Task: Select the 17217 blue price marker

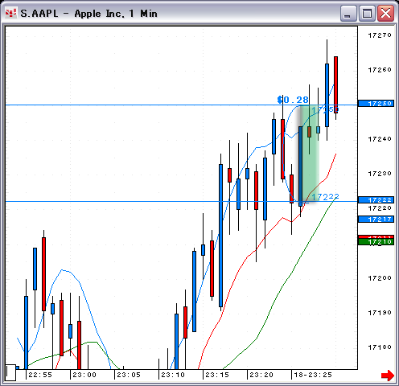Action: point(376,220)
